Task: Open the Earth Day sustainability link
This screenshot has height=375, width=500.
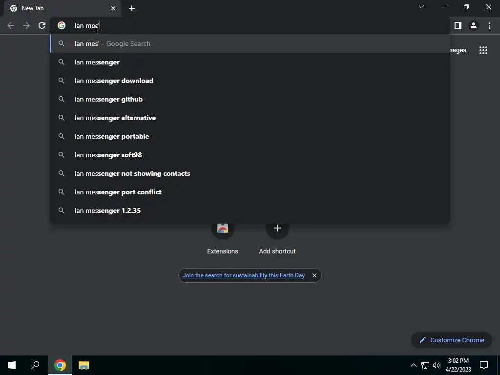Action: 244,275
